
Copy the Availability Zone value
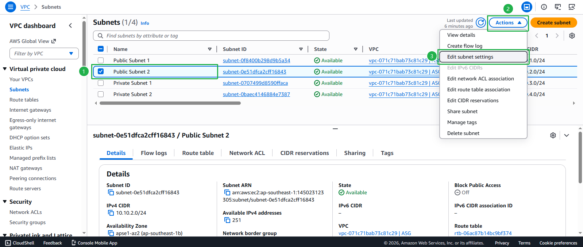(x=111, y=233)
